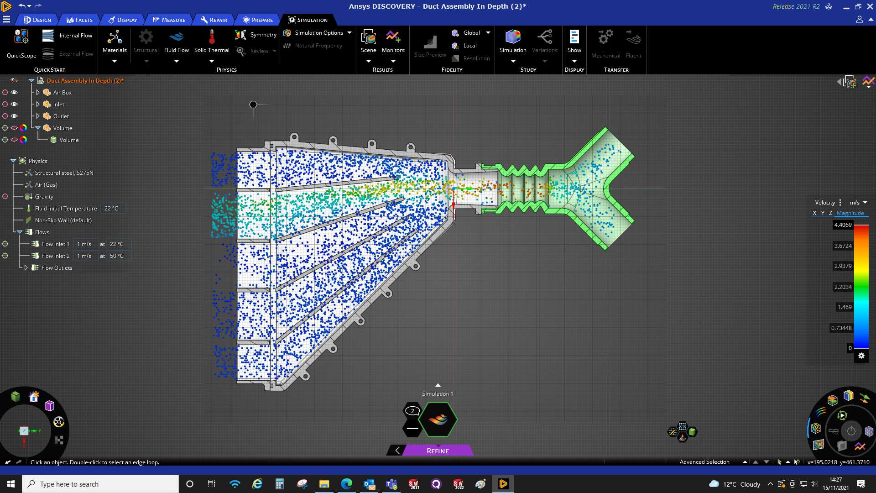Open Microsoft Teams from the taskbar
The image size is (876, 493).
(x=391, y=484)
